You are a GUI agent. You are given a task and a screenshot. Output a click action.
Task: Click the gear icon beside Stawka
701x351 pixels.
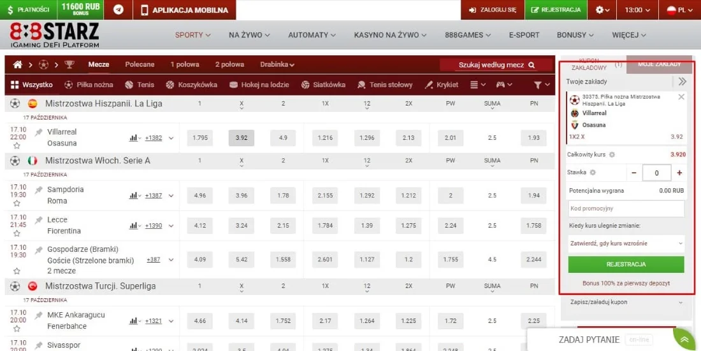(592, 172)
